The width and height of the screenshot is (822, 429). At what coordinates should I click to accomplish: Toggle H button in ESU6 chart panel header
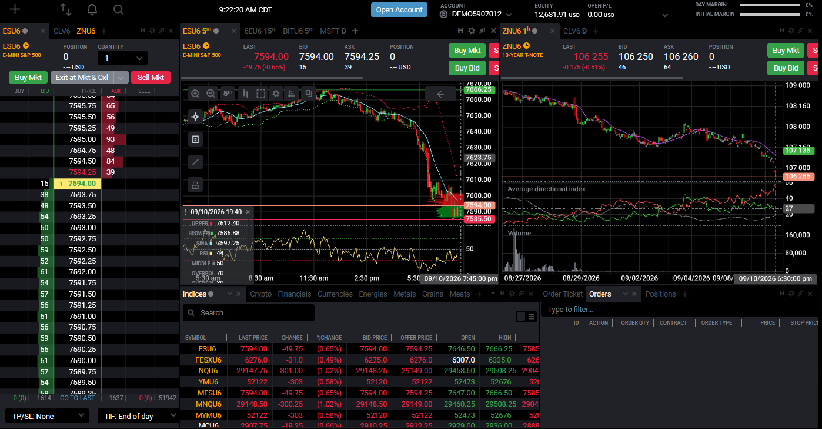461,31
